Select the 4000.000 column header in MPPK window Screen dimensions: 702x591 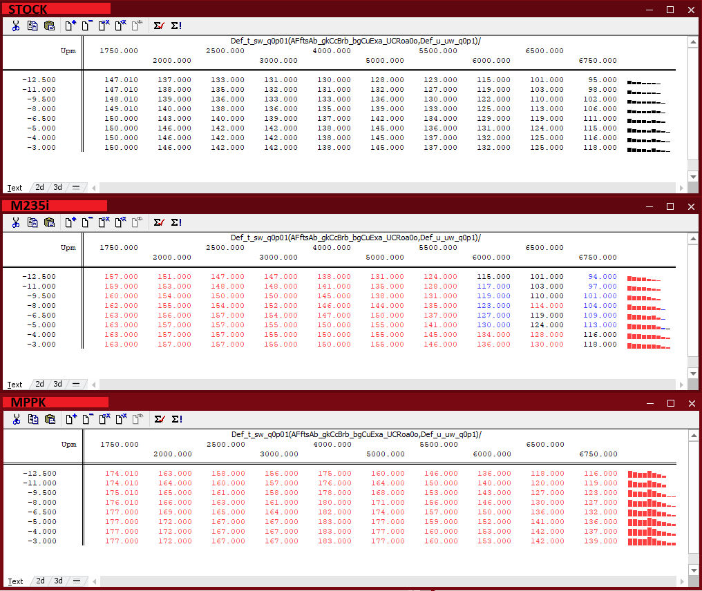[x=332, y=445]
